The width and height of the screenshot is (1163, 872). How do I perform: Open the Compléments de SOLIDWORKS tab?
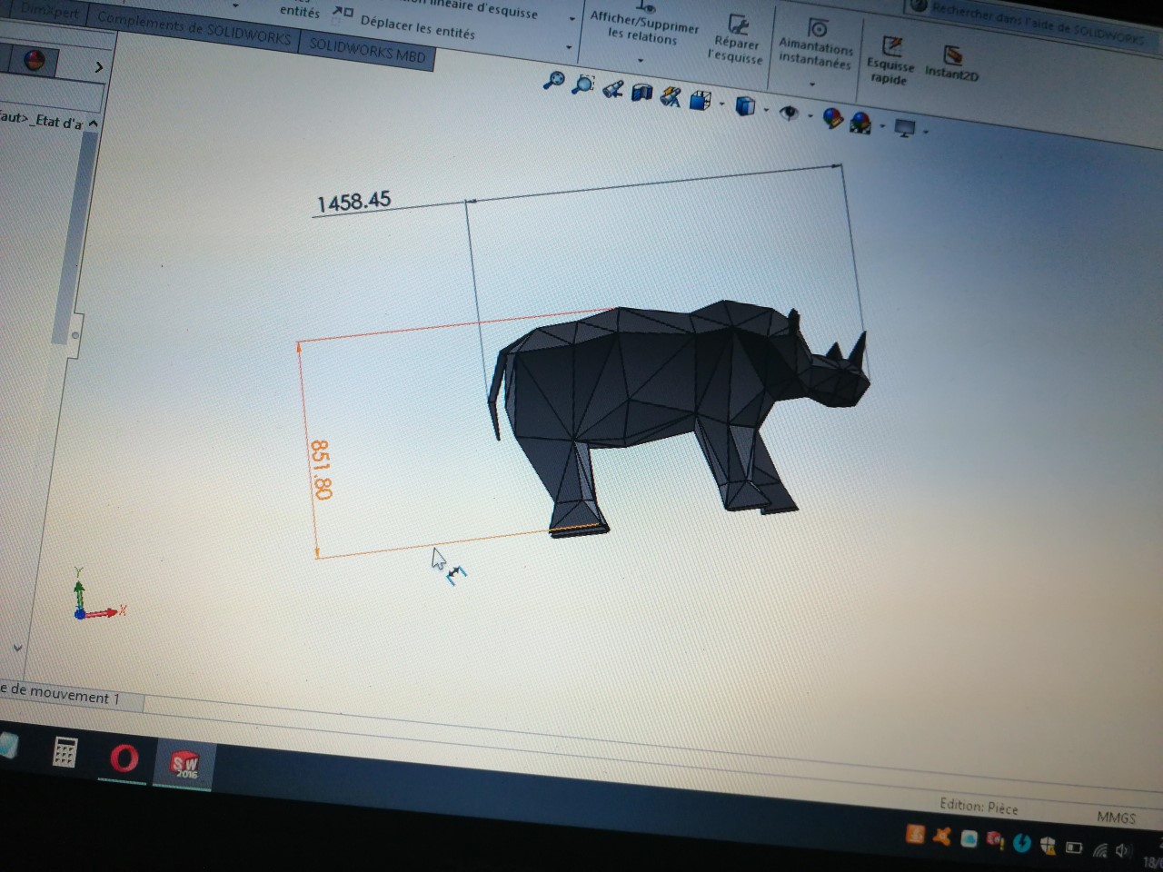[x=194, y=28]
